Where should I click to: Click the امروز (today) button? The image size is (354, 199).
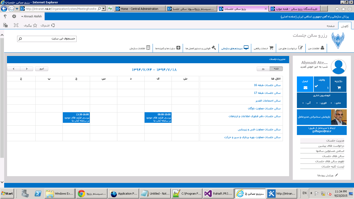42,69
